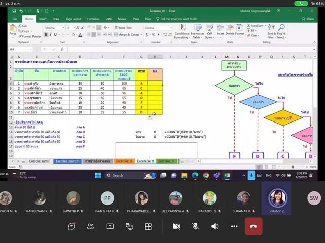
Task: Click inside the formula bar field
Action: point(190,49)
